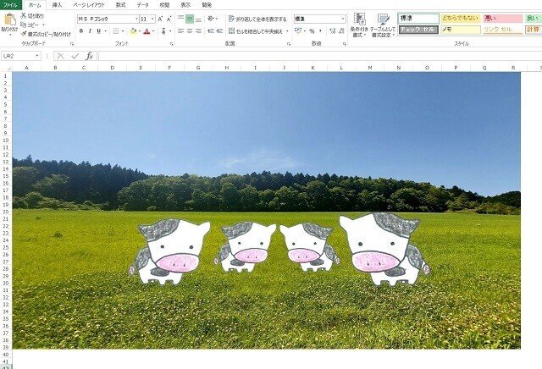
Task: Toggle Center horizontal alignment
Action: (x=190, y=31)
